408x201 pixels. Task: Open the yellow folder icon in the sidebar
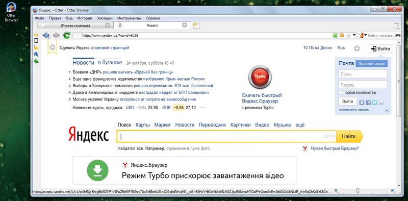tap(36, 47)
